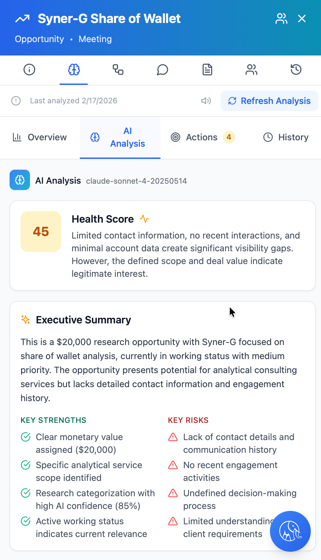The height and width of the screenshot is (560, 321).
Task: Click the warning icon beside Last analyzed
Action: pyautogui.click(x=16, y=101)
